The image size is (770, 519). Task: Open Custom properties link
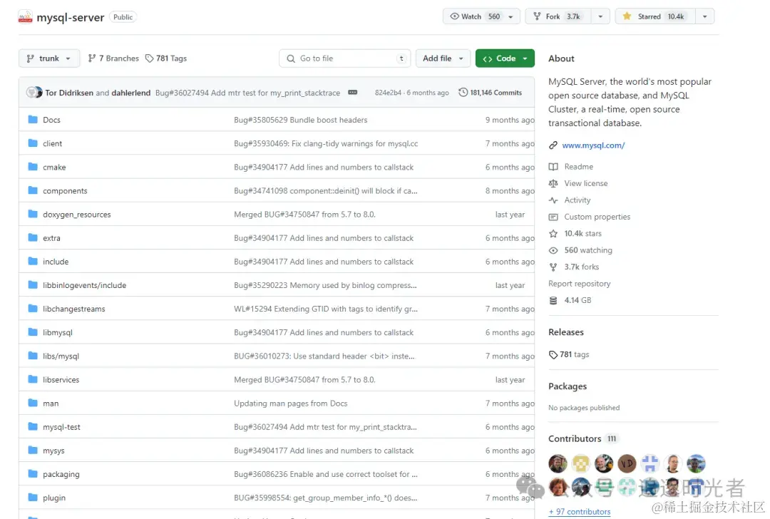pos(597,217)
